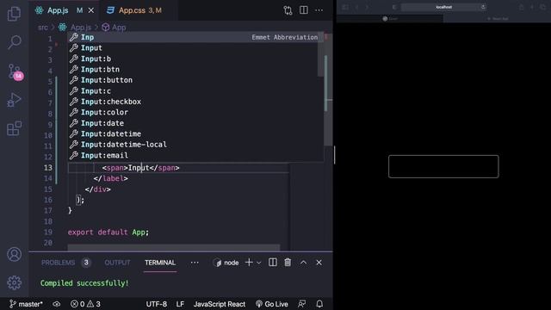
Task: Switch to the App.js tab
Action: coord(58,10)
